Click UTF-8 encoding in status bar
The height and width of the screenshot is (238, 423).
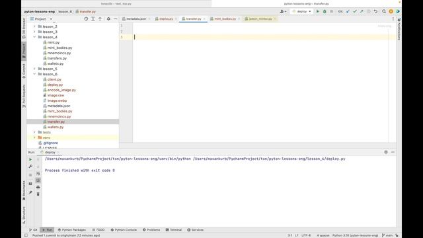pyautogui.click(x=306, y=235)
